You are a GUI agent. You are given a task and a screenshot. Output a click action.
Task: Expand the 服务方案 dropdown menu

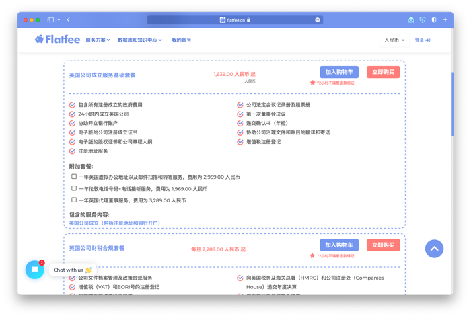pos(98,40)
